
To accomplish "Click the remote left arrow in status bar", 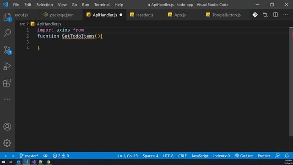I will tap(5, 156).
